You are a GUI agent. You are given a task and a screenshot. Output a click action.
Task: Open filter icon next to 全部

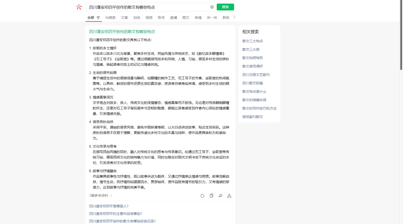pyautogui.click(x=98, y=18)
